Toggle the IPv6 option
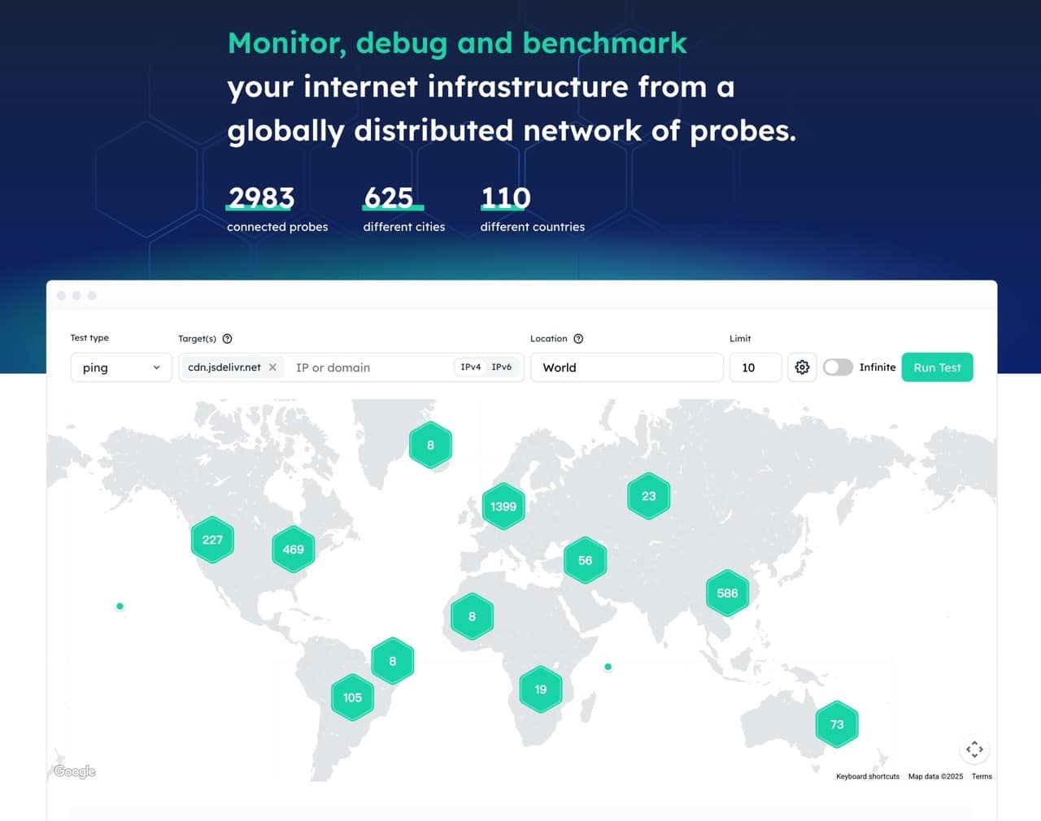Screen dimensions: 1041x821 (x=502, y=367)
